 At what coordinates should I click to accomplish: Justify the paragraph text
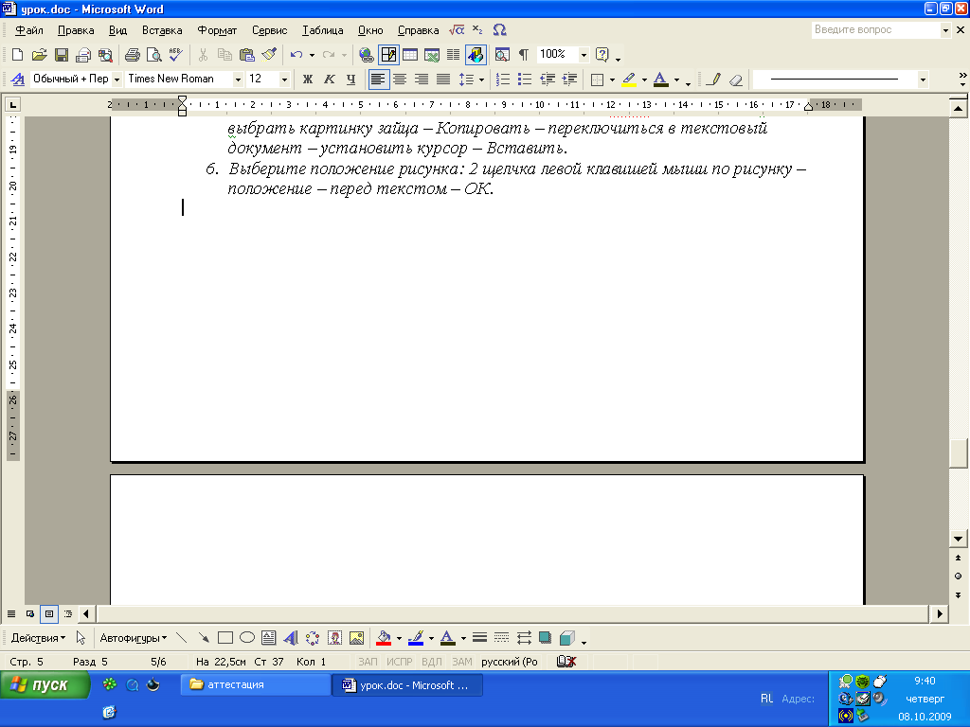(443, 80)
